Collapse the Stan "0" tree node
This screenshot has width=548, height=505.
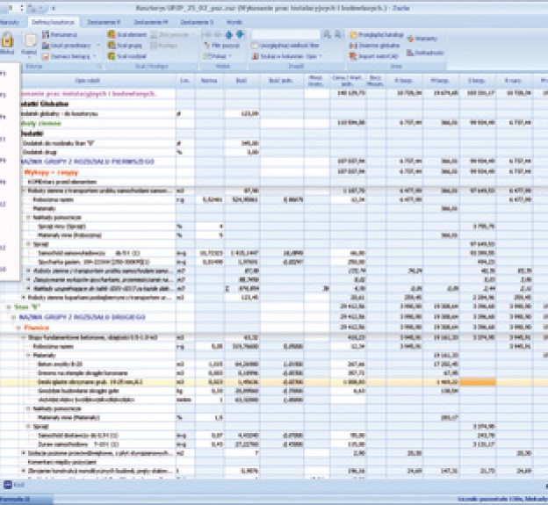tap(9, 307)
